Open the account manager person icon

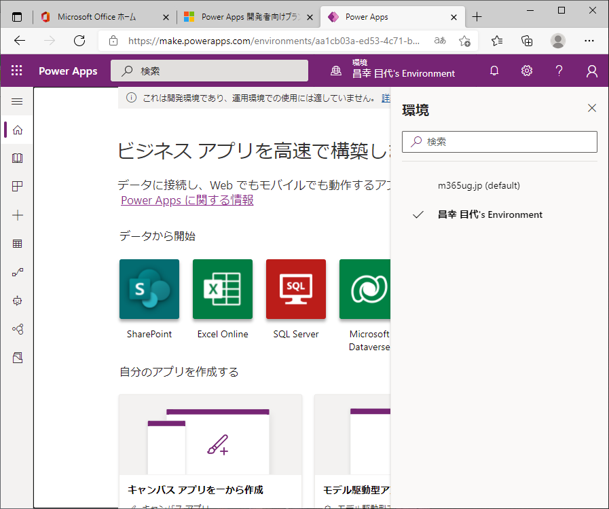592,71
